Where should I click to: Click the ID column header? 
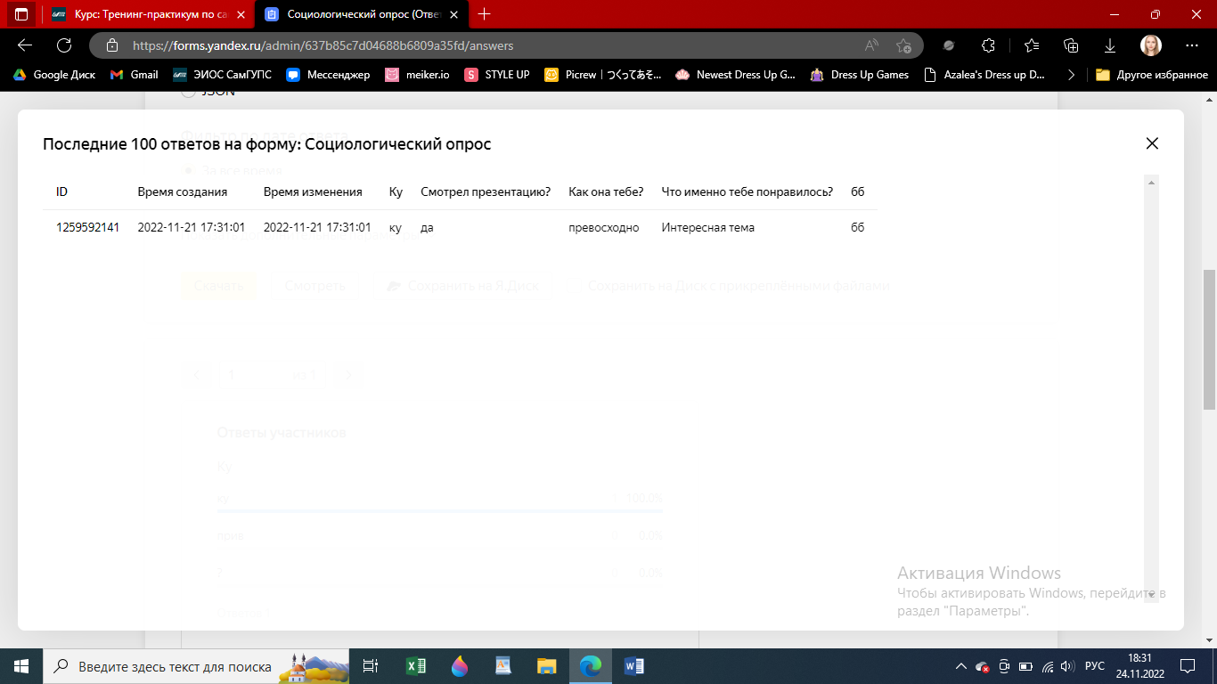(x=61, y=191)
